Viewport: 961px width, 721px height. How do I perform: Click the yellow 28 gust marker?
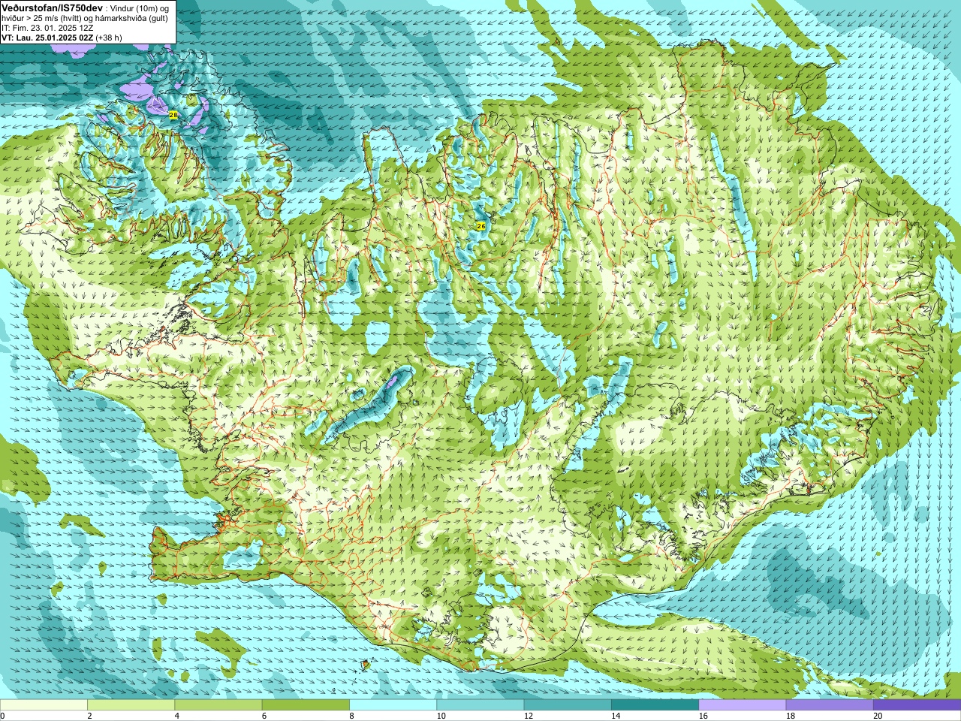click(x=173, y=115)
